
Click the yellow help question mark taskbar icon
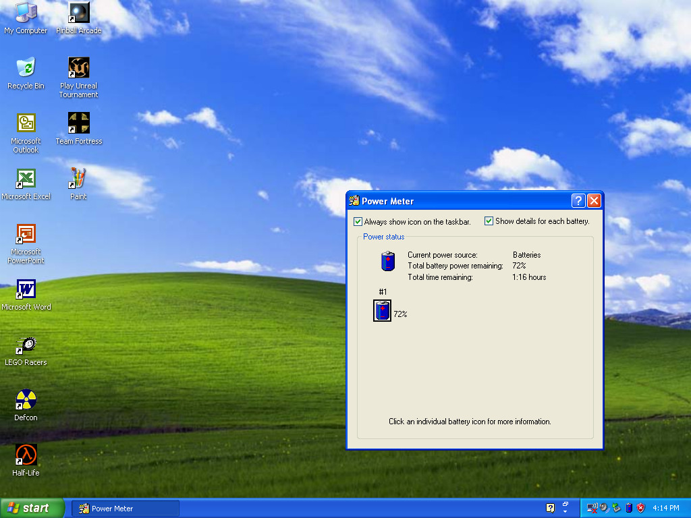(x=550, y=508)
